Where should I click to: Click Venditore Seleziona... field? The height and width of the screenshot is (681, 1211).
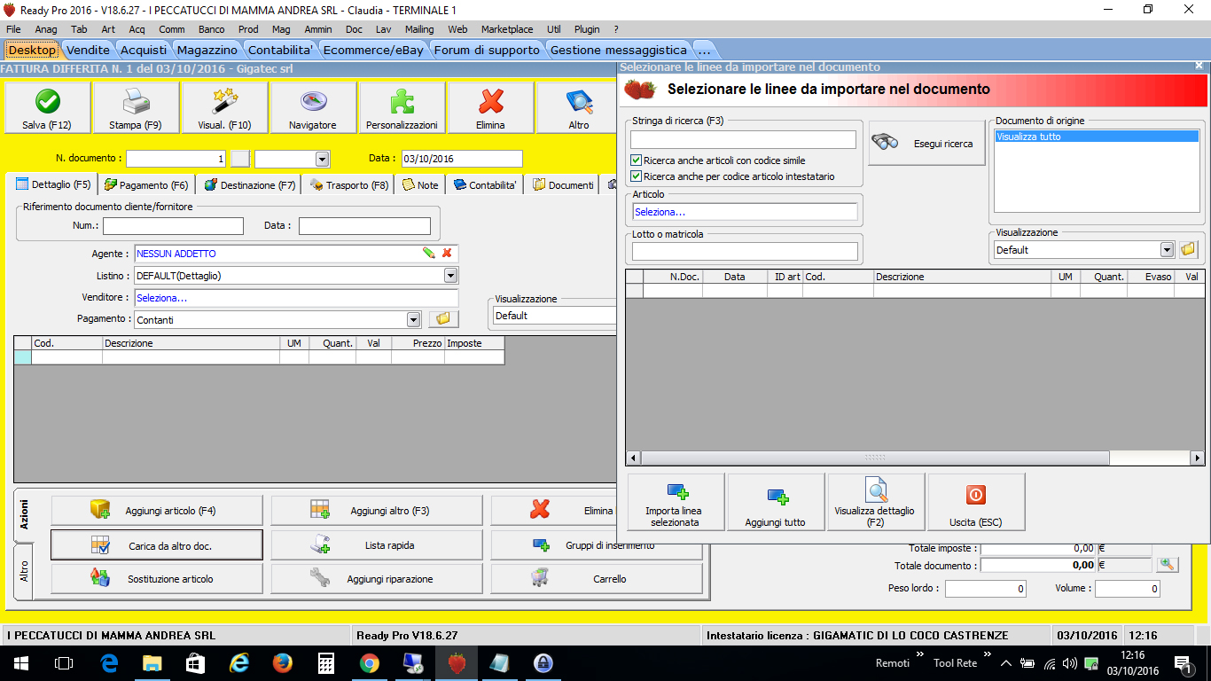coord(297,298)
